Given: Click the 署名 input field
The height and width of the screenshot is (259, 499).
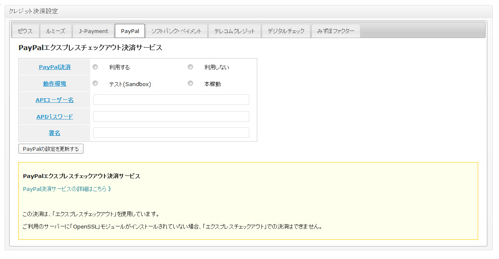Looking at the screenshot, I should (x=171, y=133).
